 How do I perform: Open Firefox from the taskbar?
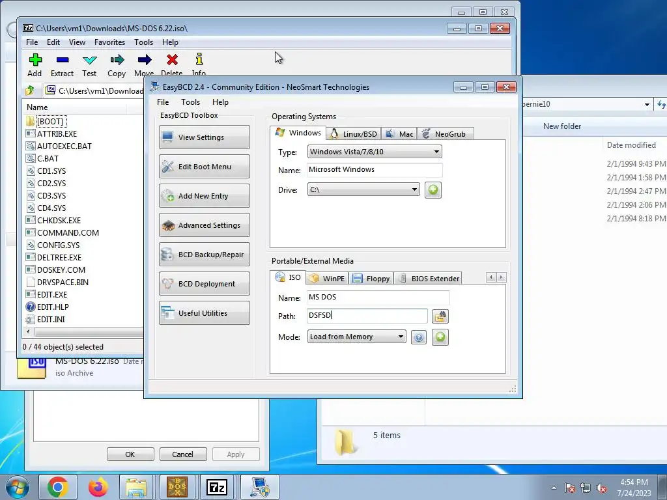point(98,487)
